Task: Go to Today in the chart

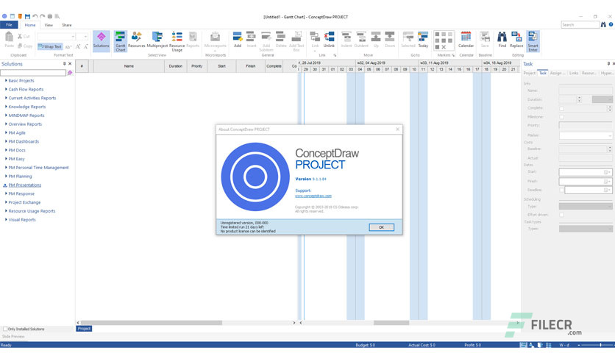Action: [x=423, y=40]
